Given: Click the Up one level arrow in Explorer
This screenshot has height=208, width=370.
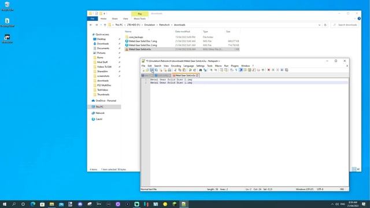Looking at the screenshot, I should pyautogui.click(x=105, y=25).
